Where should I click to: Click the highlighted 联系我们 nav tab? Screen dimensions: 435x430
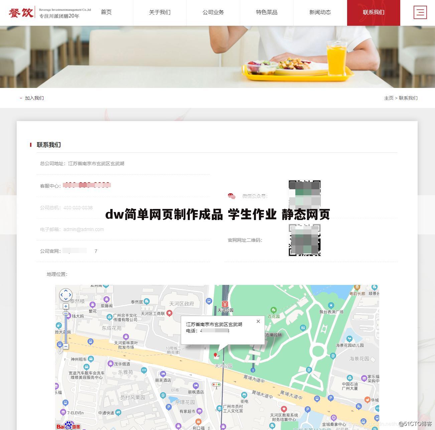[373, 12]
